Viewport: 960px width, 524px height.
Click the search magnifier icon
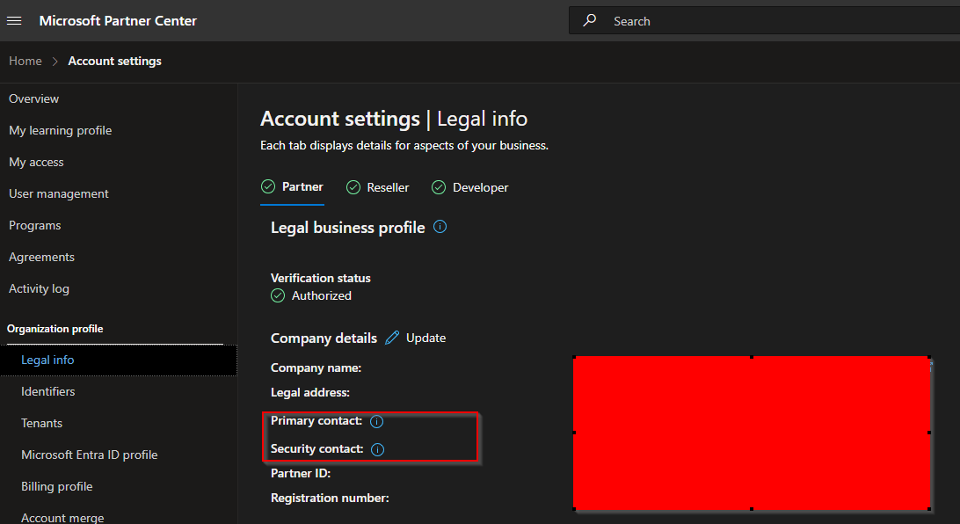click(589, 20)
